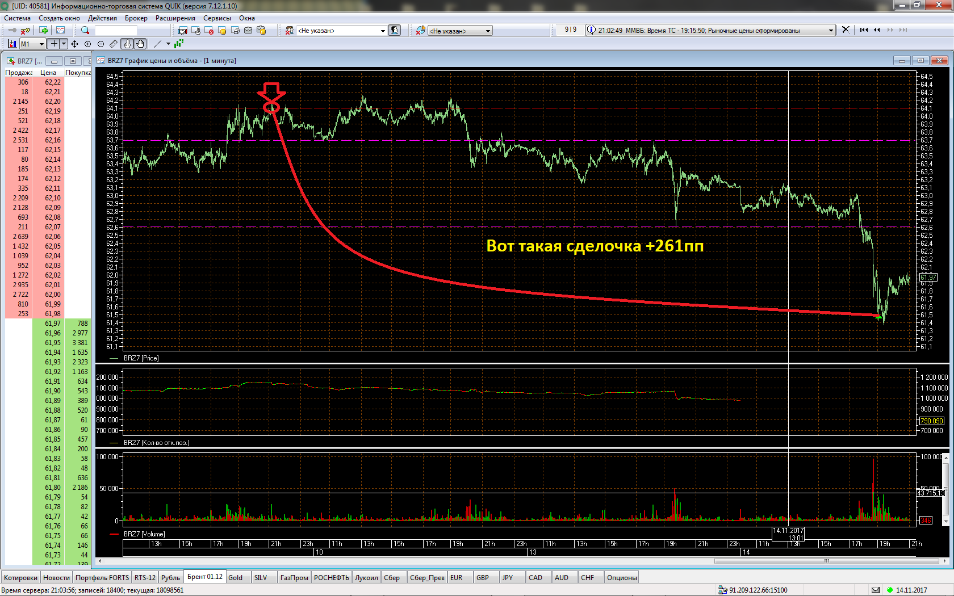Image resolution: width=954 pixels, height=596 pixels.
Task: Click the X clear messages icon
Action: point(846,30)
